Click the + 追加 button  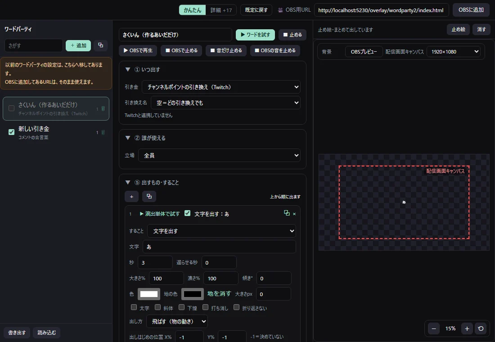78,45
